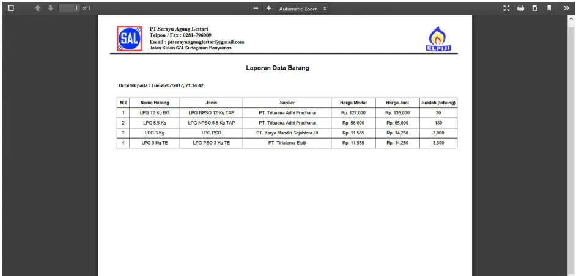Click the page number input field

69,8
